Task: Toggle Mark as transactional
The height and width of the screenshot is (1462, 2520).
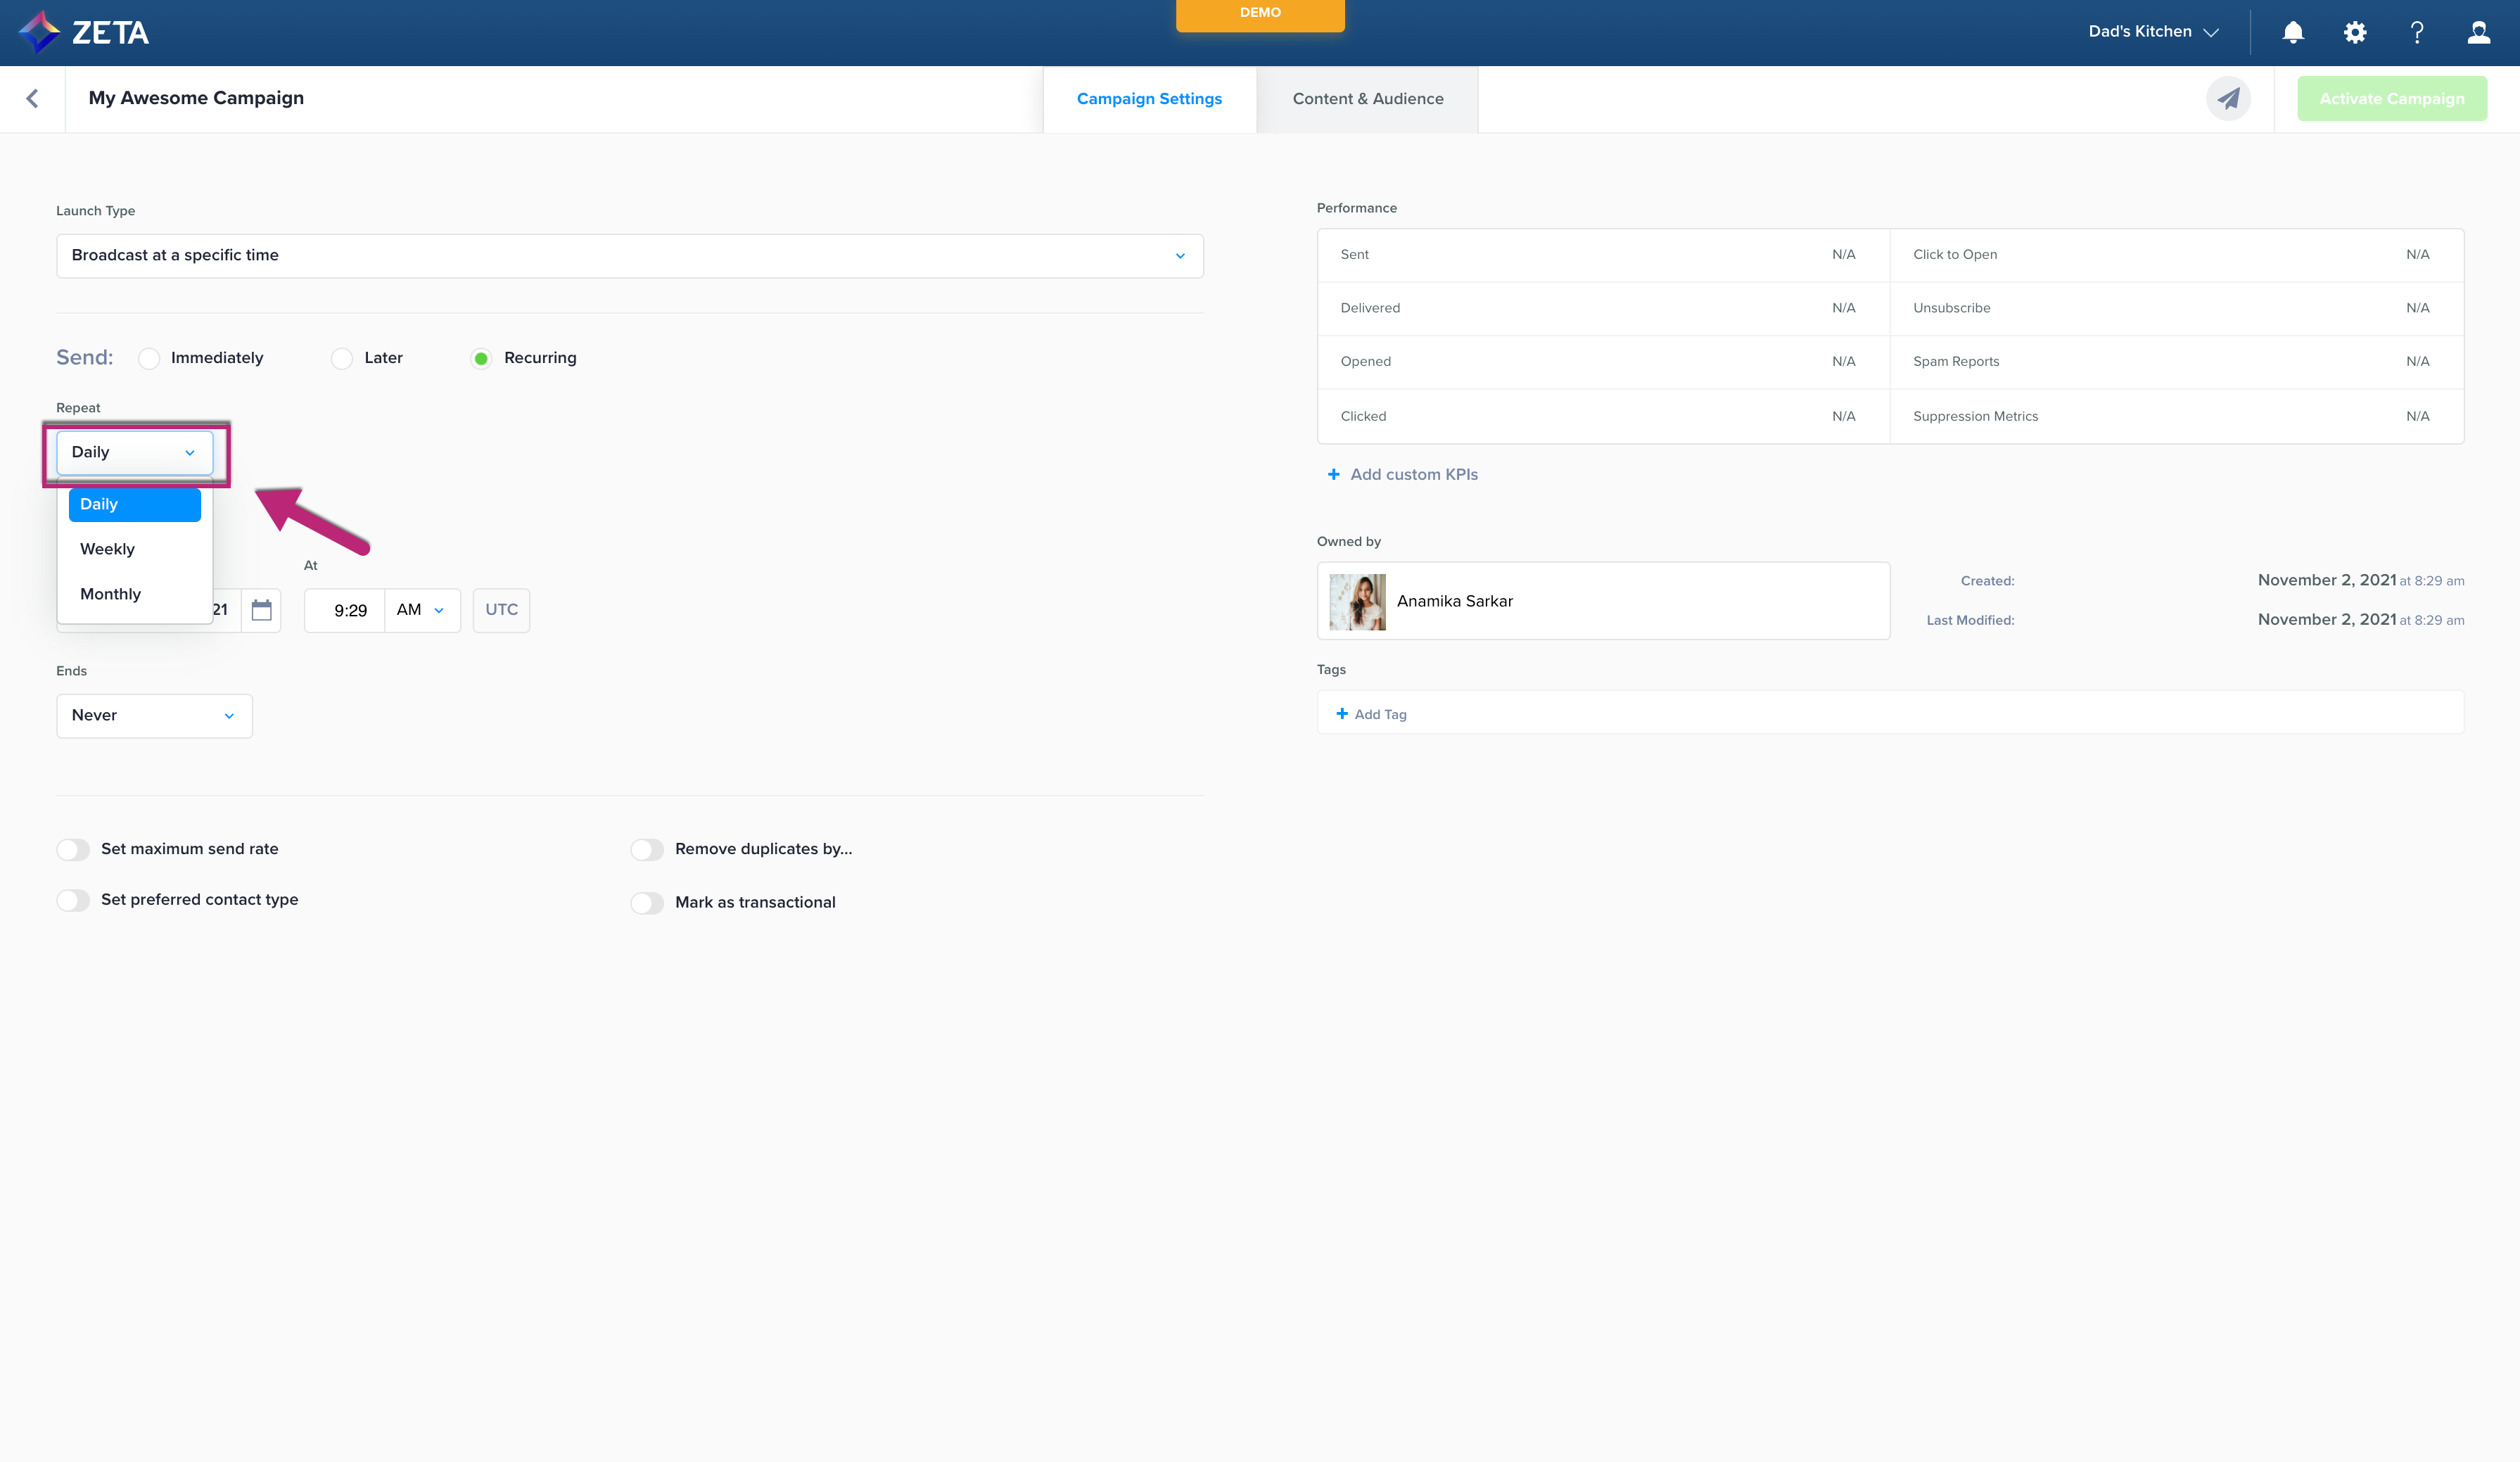Action: click(647, 902)
